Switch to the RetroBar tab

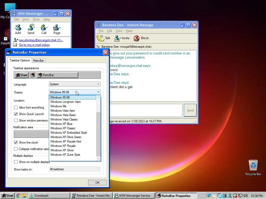[38, 61]
